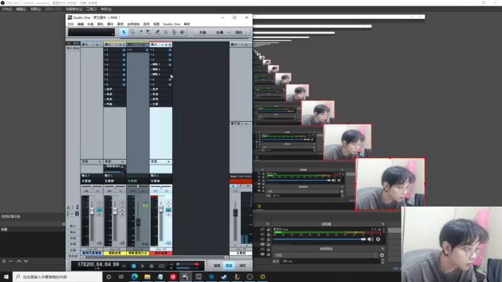Screen dimensions: 502x282
Task: Toggle Mute on the first mixer channel
Action: (x=99, y=202)
